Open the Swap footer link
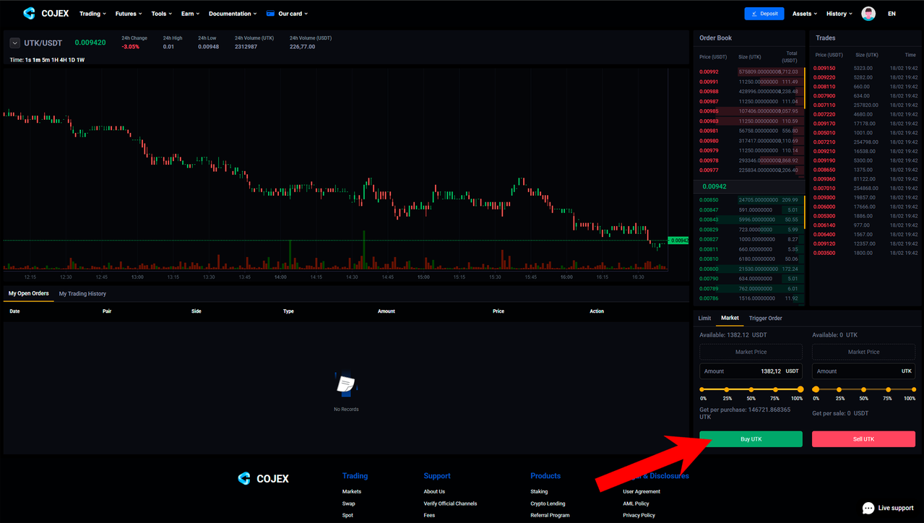924x523 pixels. pos(349,503)
